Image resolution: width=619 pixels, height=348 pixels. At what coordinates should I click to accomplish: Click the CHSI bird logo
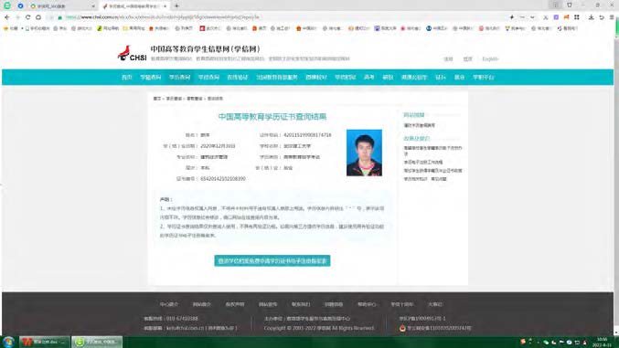tap(132, 53)
